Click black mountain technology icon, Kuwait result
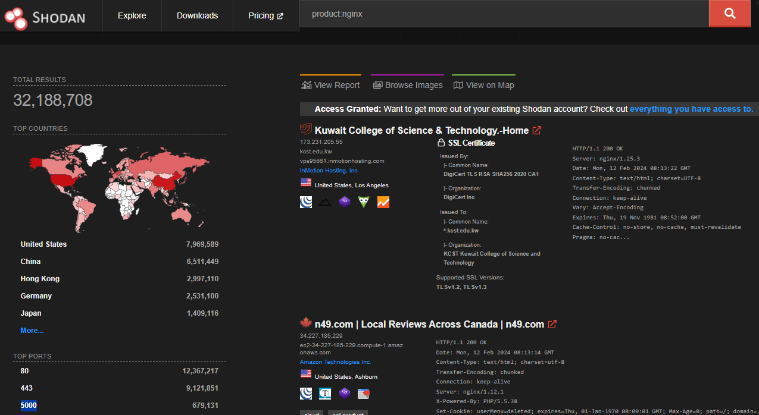This screenshot has width=759, height=415. pos(325,203)
